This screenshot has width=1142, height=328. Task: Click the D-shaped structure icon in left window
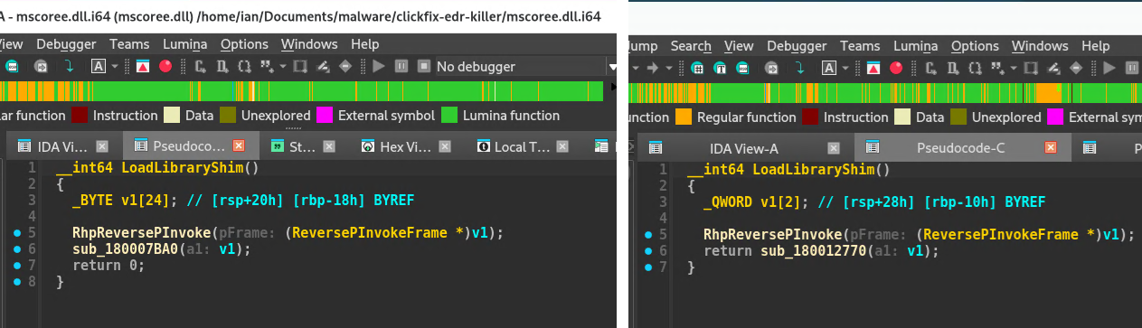(x=222, y=66)
